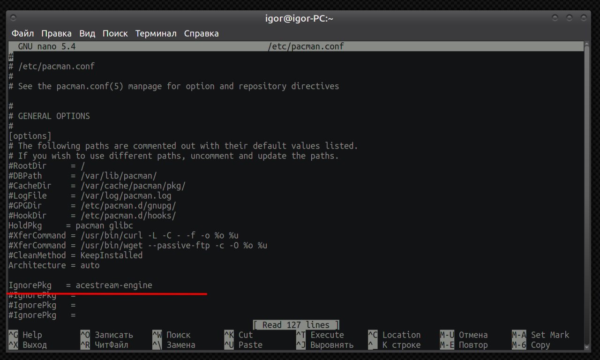Open the Поиск menu

pos(115,33)
